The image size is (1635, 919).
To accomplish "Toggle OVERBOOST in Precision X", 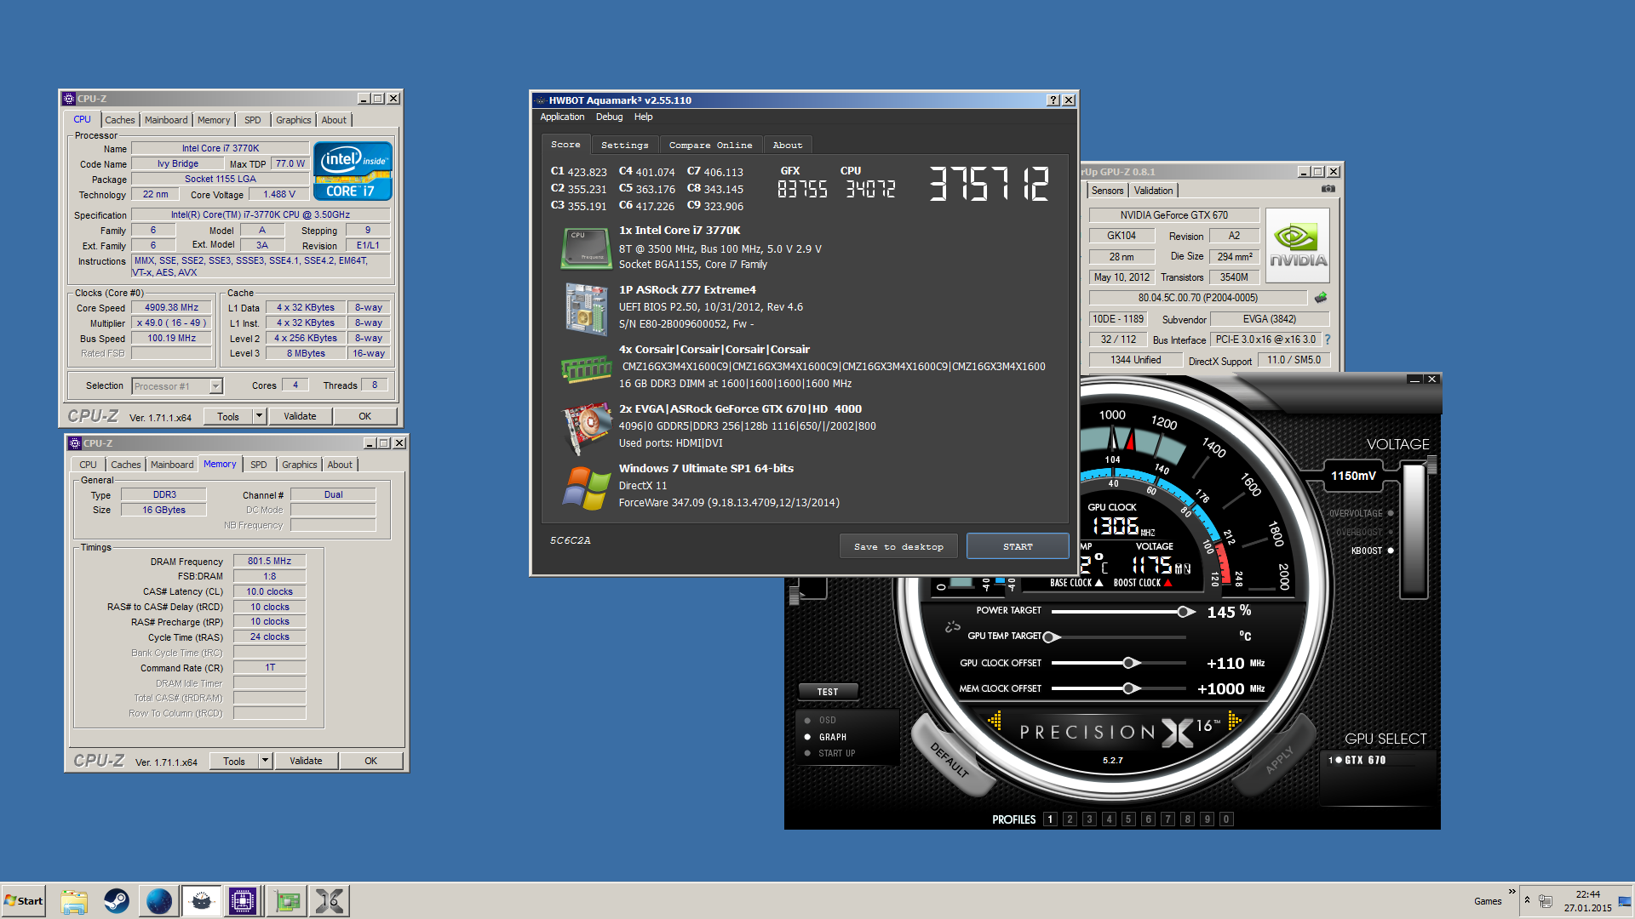I will [x=1364, y=533].
